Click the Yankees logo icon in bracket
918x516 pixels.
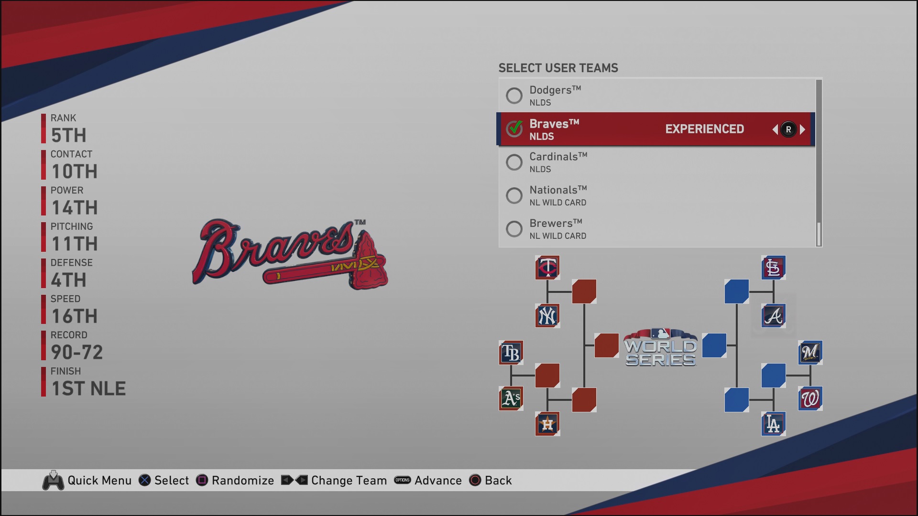pos(548,316)
